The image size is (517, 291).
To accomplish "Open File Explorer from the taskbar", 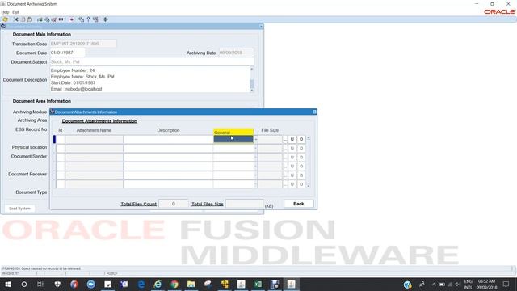I will point(191,284).
